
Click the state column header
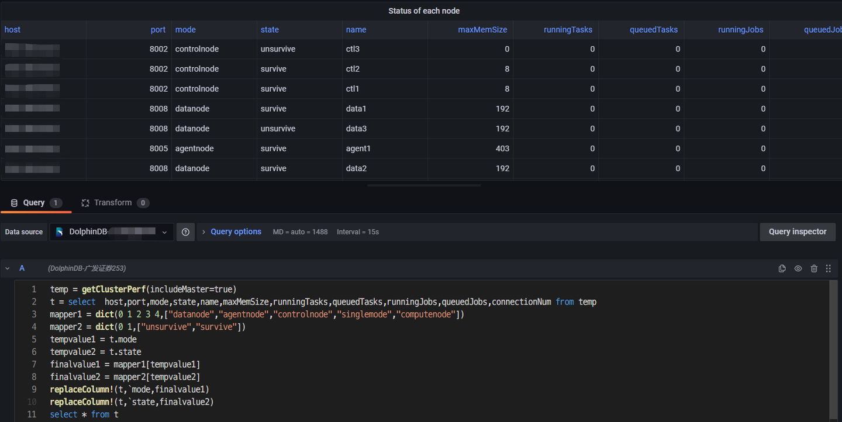(x=270, y=30)
